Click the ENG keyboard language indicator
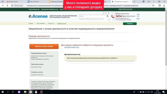 152,92
